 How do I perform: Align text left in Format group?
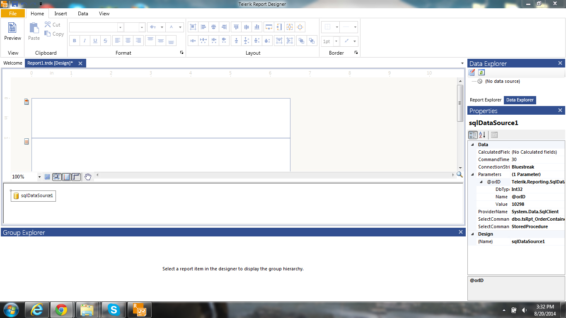click(118, 41)
